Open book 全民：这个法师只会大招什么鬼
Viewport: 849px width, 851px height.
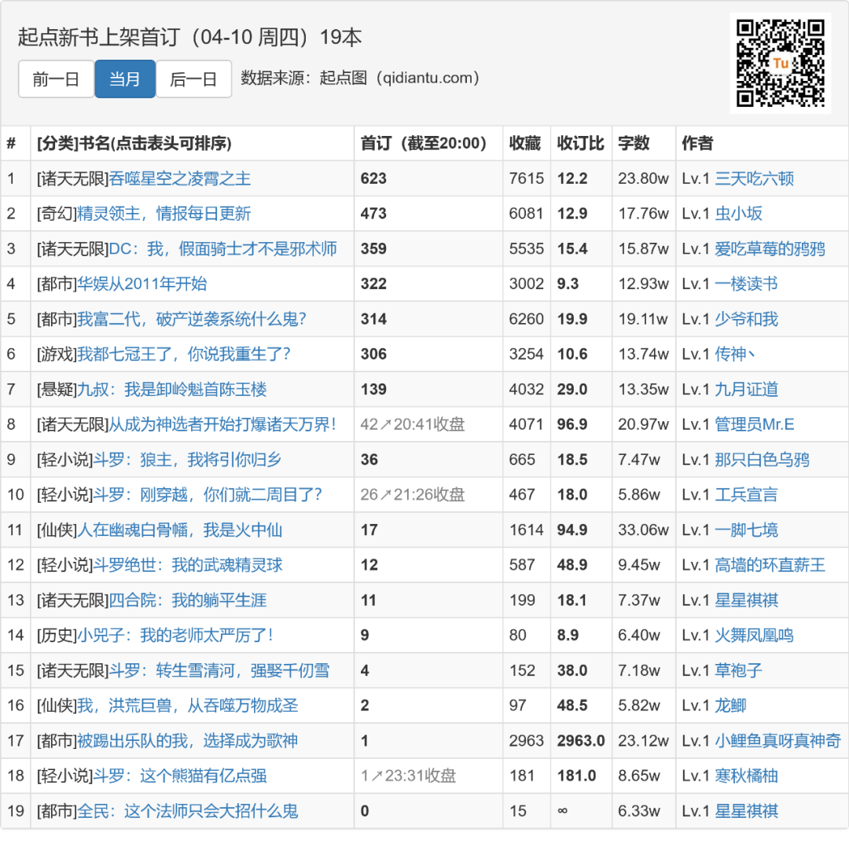pyautogui.click(x=188, y=812)
